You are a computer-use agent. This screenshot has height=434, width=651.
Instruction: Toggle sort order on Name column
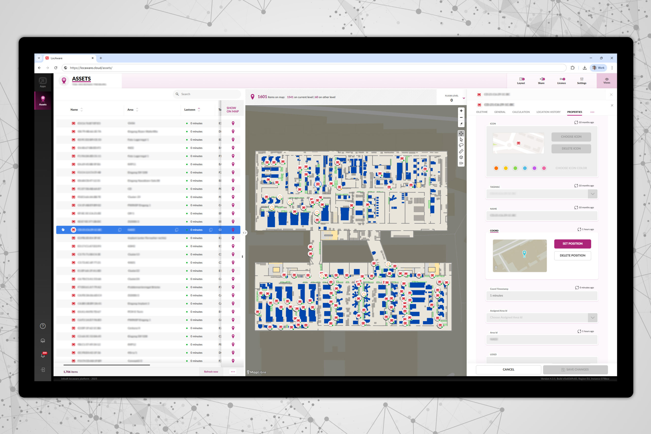[x=81, y=110]
